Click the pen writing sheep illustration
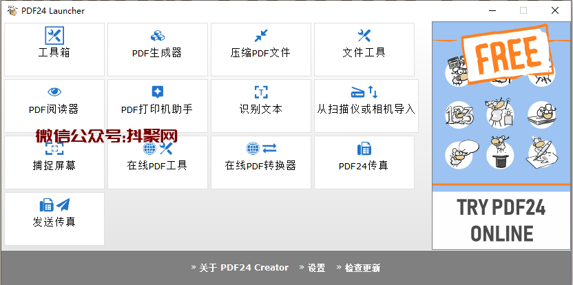The width and height of the screenshot is (573, 285). [542, 154]
